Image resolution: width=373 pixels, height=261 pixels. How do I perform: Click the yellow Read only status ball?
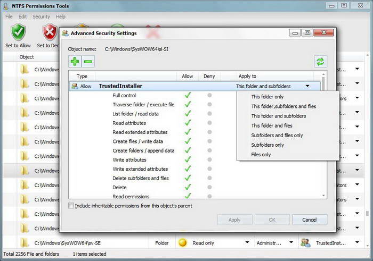pyautogui.click(x=182, y=243)
